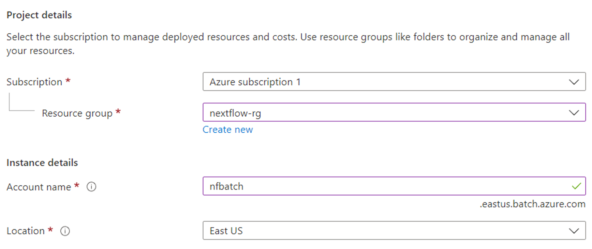Click the red asterisk next to Subscription
The height and width of the screenshot is (249, 592).
(x=68, y=81)
